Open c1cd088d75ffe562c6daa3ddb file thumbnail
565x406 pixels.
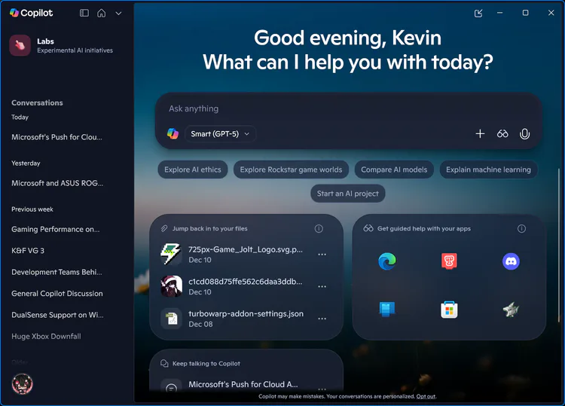pos(171,286)
